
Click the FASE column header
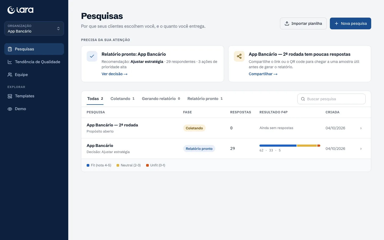[x=187, y=112]
